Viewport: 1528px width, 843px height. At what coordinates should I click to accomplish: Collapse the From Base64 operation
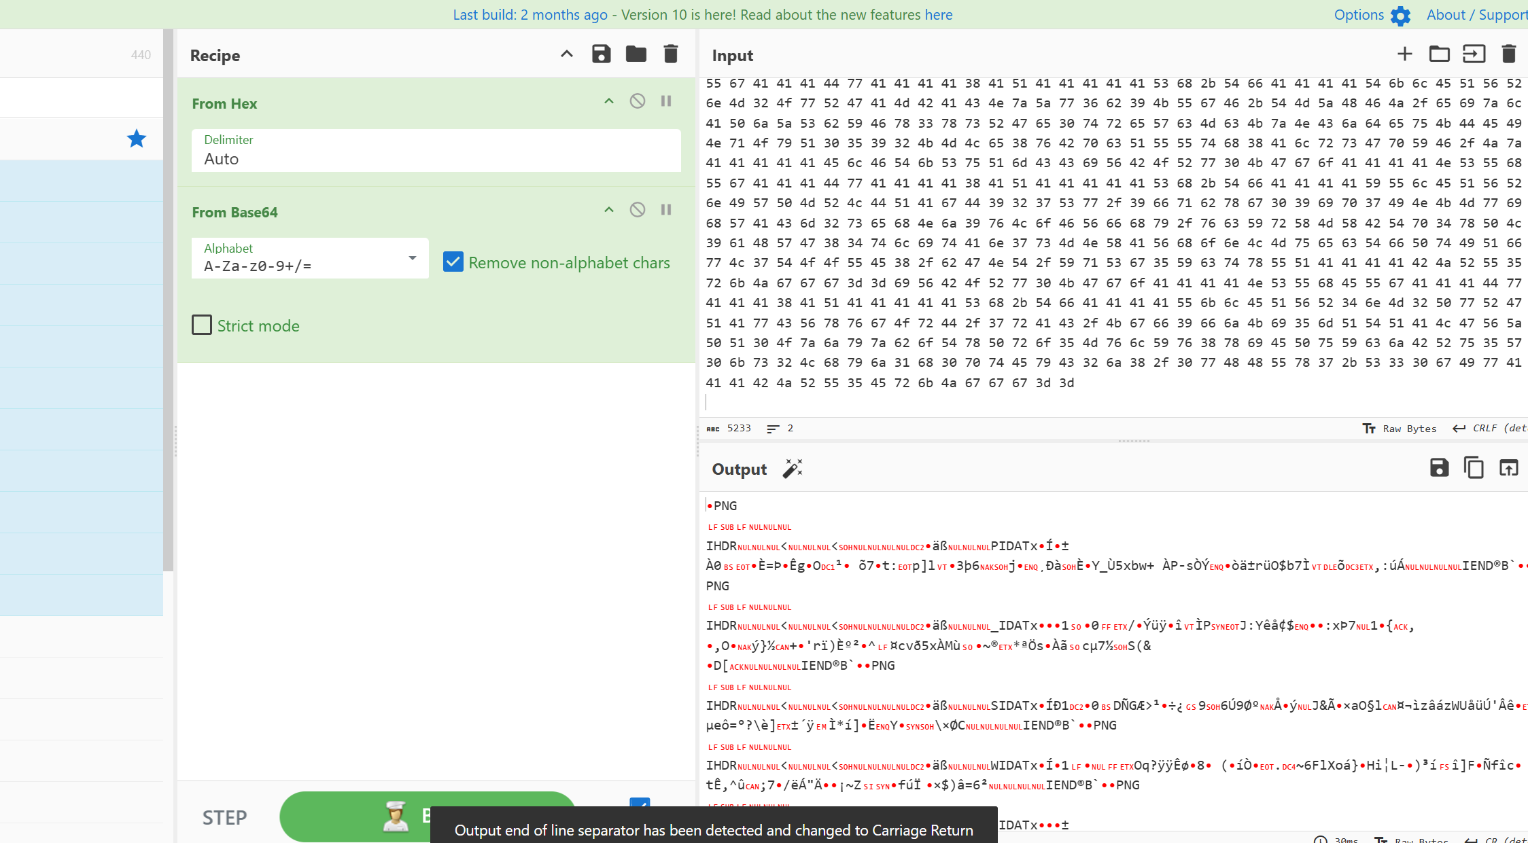(608, 210)
